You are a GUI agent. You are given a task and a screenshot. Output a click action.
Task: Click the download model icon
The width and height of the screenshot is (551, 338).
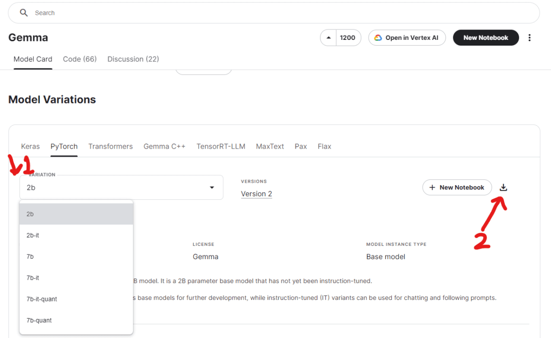pos(503,187)
